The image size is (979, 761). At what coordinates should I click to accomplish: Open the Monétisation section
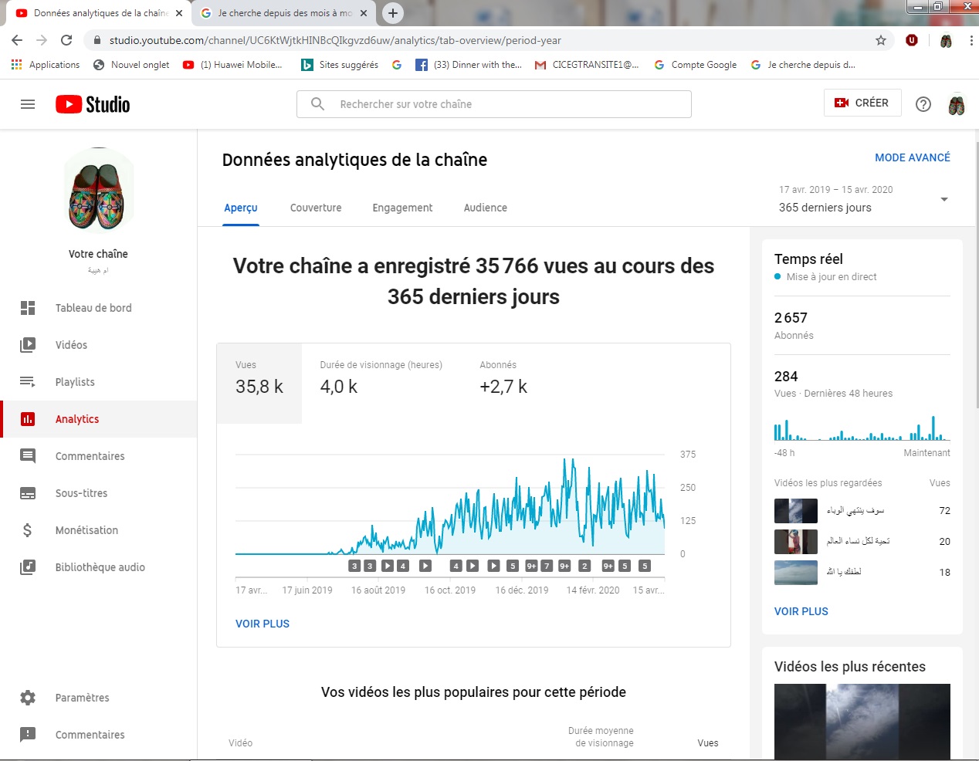[x=86, y=529]
